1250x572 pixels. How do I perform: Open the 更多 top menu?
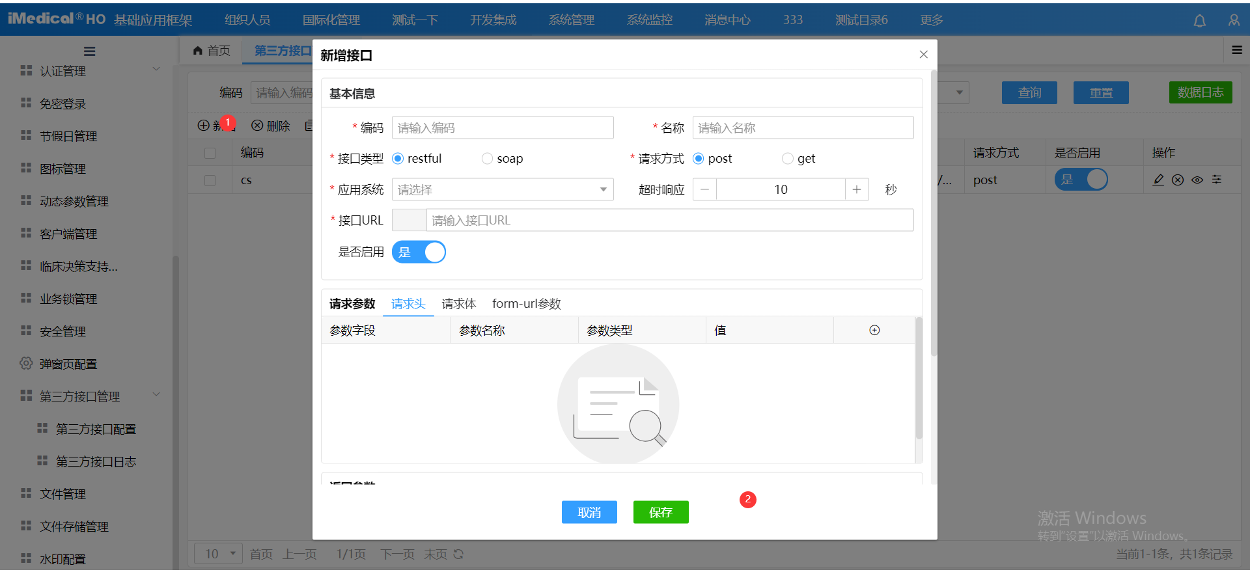932,20
